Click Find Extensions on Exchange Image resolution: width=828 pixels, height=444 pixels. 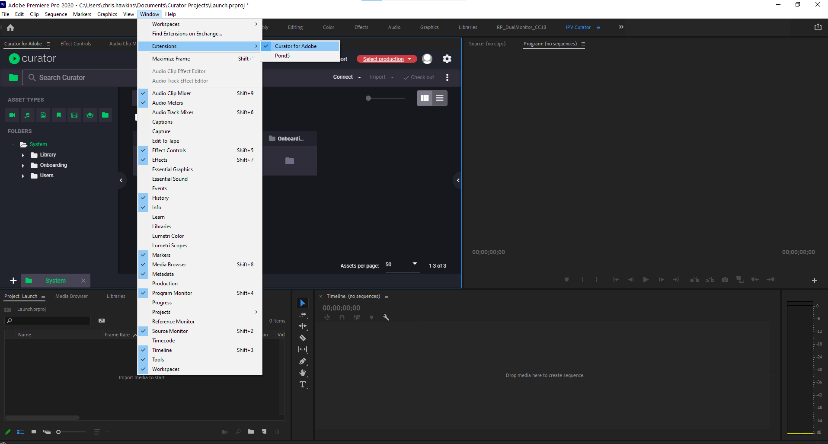186,33
